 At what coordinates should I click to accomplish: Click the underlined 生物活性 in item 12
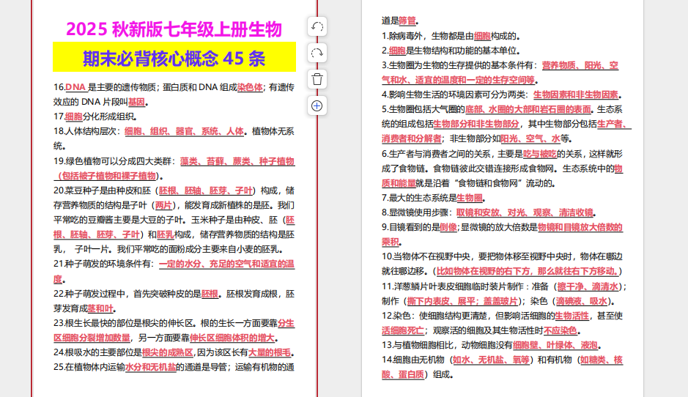572,316
